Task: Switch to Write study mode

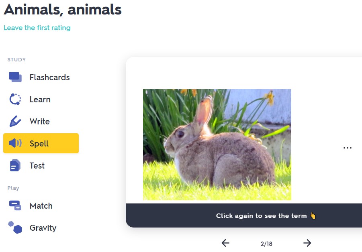Action: (39, 122)
